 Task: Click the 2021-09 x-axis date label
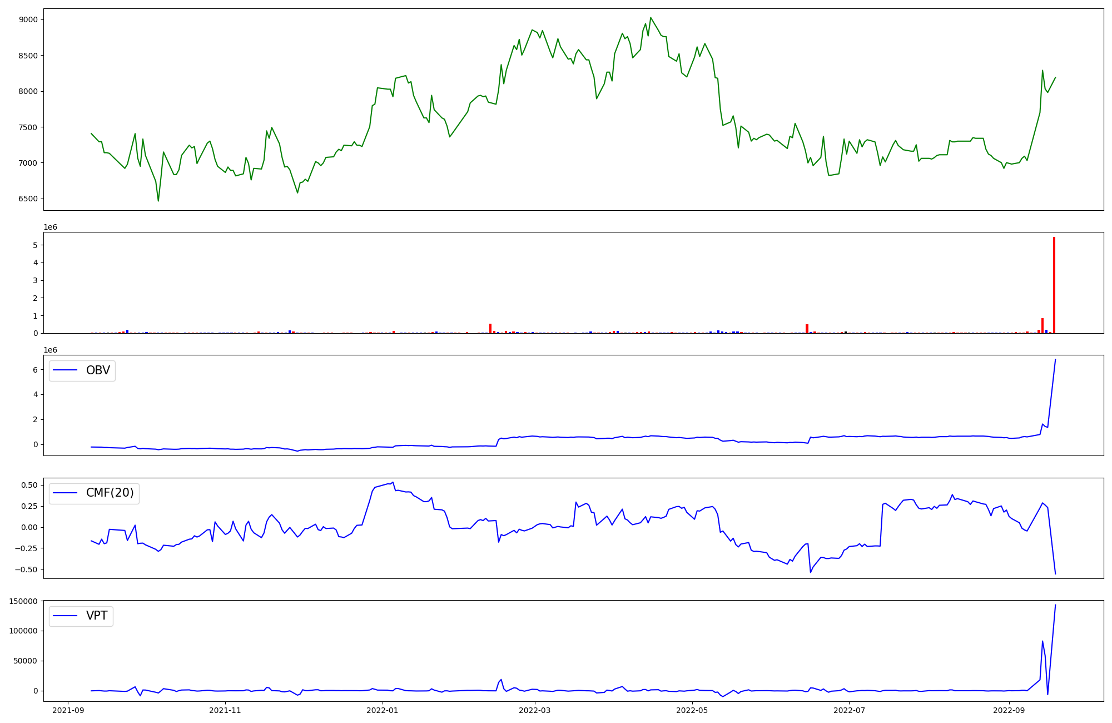68,710
